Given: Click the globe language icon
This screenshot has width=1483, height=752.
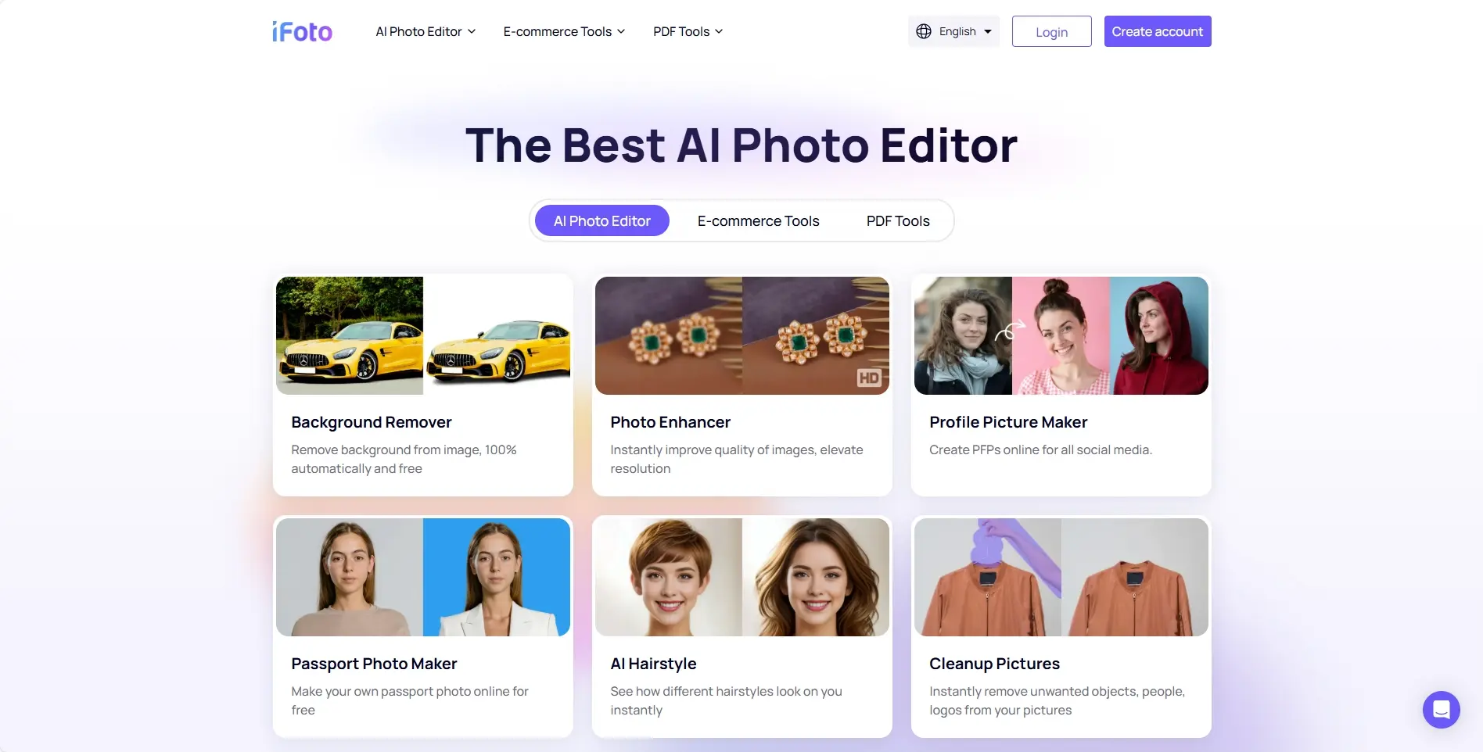Looking at the screenshot, I should click(924, 31).
